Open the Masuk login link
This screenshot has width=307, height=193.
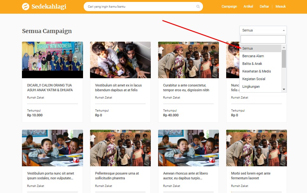(281, 6)
